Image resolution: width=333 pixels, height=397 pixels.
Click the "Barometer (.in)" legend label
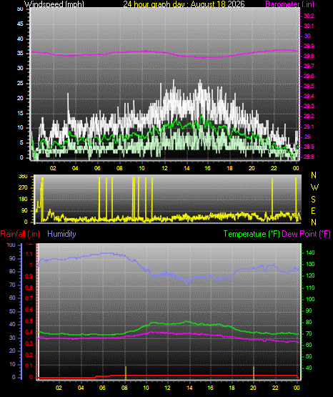289,4
